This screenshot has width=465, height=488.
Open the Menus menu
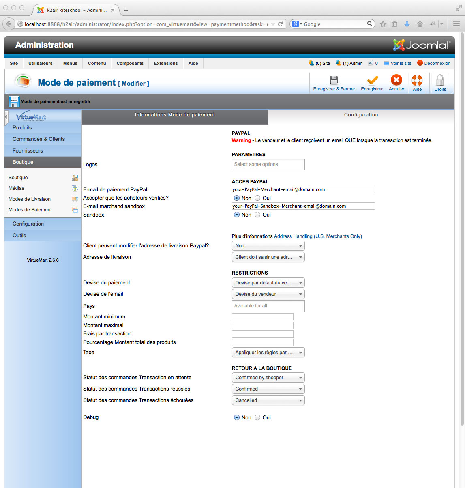pos(70,63)
